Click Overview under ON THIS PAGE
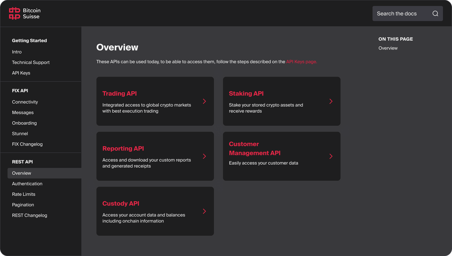This screenshot has width=452, height=256. coord(388,48)
